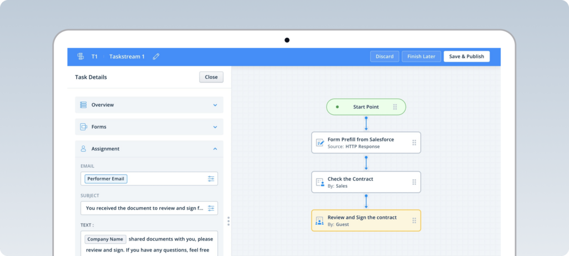Select the Taskstream 1 title

coord(127,57)
